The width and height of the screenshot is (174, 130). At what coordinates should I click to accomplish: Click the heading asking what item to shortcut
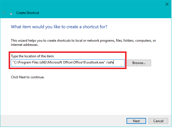[x=59, y=27]
